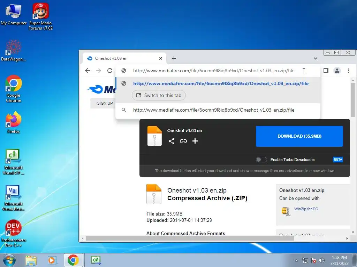Click the Oneshot v1.03 en.zip heading
The image size is (357, 267).
tap(197, 190)
